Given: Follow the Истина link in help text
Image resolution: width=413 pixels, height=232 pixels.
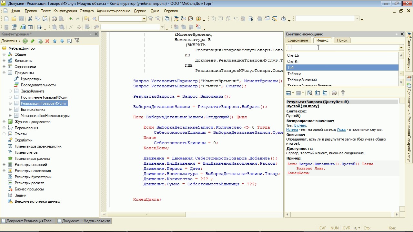Looking at the screenshot, I should pyautogui.click(x=292, y=130).
